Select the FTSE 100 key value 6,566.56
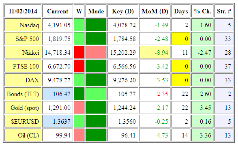The height and width of the screenshot is (146, 238). [123, 67]
